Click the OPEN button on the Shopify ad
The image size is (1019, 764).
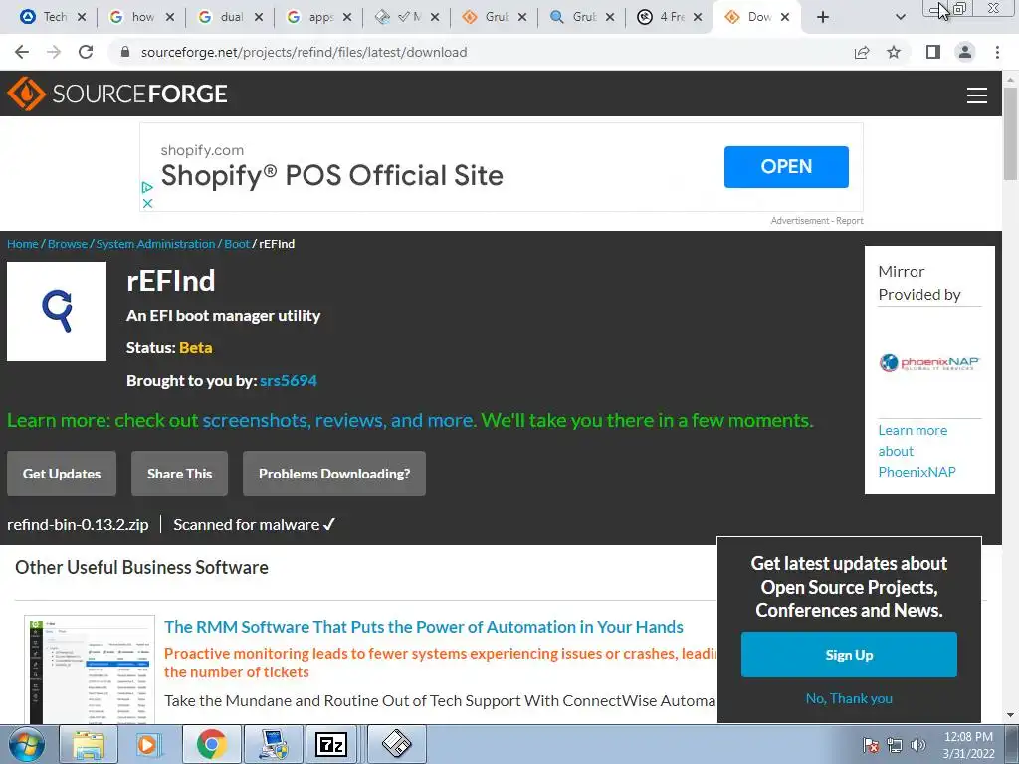(786, 167)
